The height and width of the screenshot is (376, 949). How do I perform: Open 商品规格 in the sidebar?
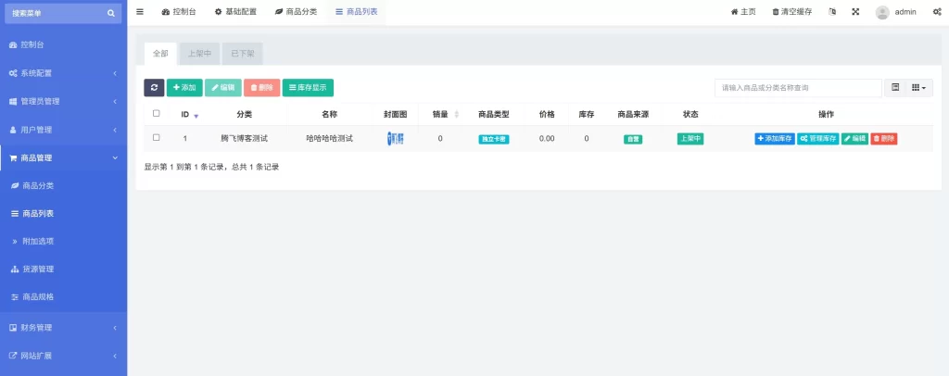click(x=64, y=296)
